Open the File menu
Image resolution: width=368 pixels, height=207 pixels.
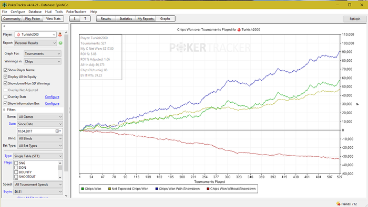pos(4,12)
